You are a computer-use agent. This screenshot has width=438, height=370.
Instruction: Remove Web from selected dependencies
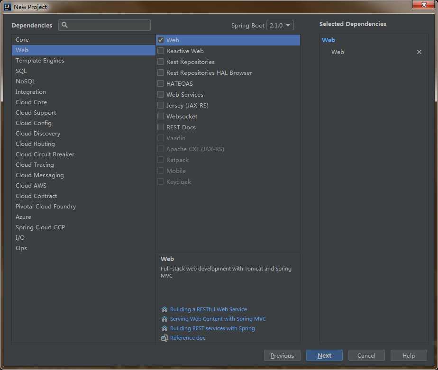(x=419, y=52)
